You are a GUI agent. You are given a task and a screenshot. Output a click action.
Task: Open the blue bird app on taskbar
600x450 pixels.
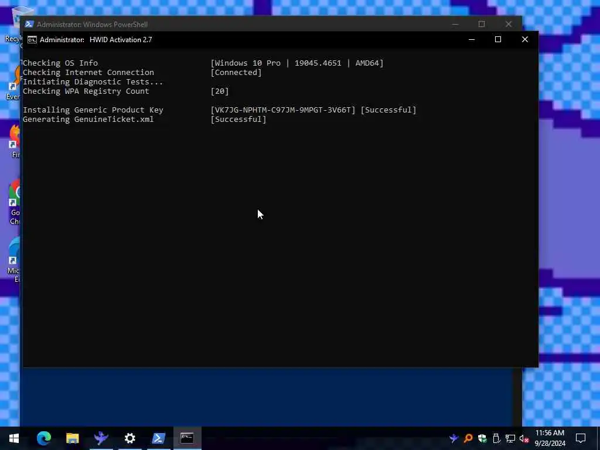pyautogui.click(x=101, y=438)
